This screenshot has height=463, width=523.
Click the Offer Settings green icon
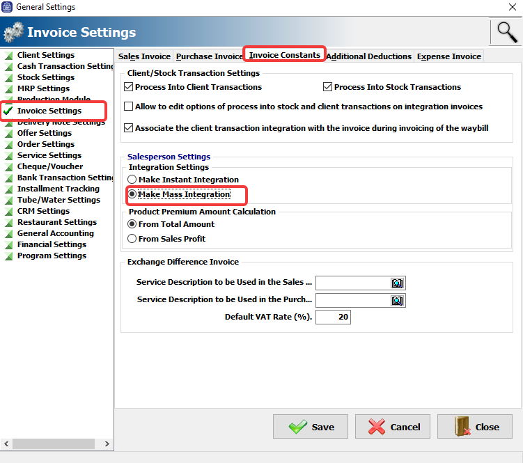point(8,134)
